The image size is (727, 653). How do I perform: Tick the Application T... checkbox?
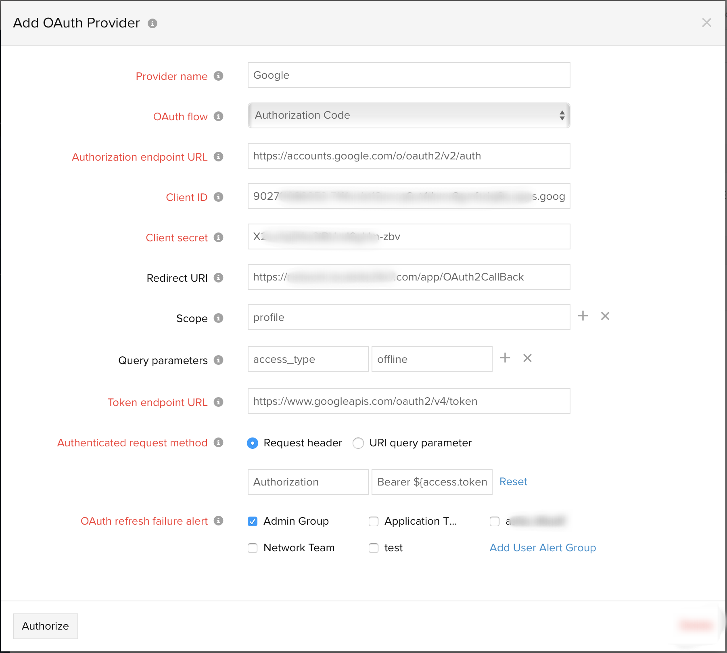coord(374,521)
